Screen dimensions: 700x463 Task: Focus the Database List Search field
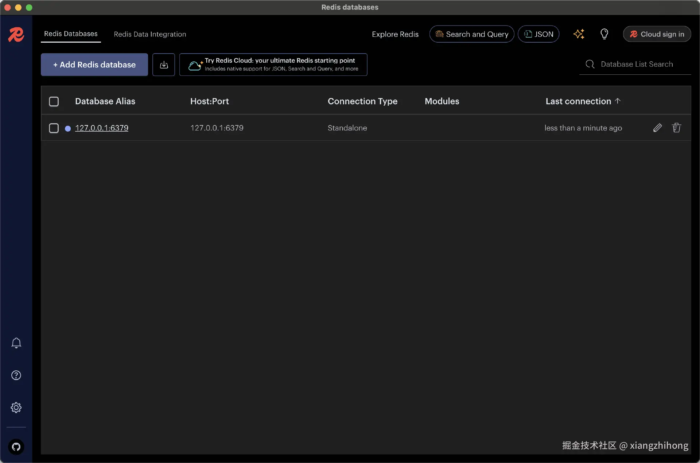(635, 64)
